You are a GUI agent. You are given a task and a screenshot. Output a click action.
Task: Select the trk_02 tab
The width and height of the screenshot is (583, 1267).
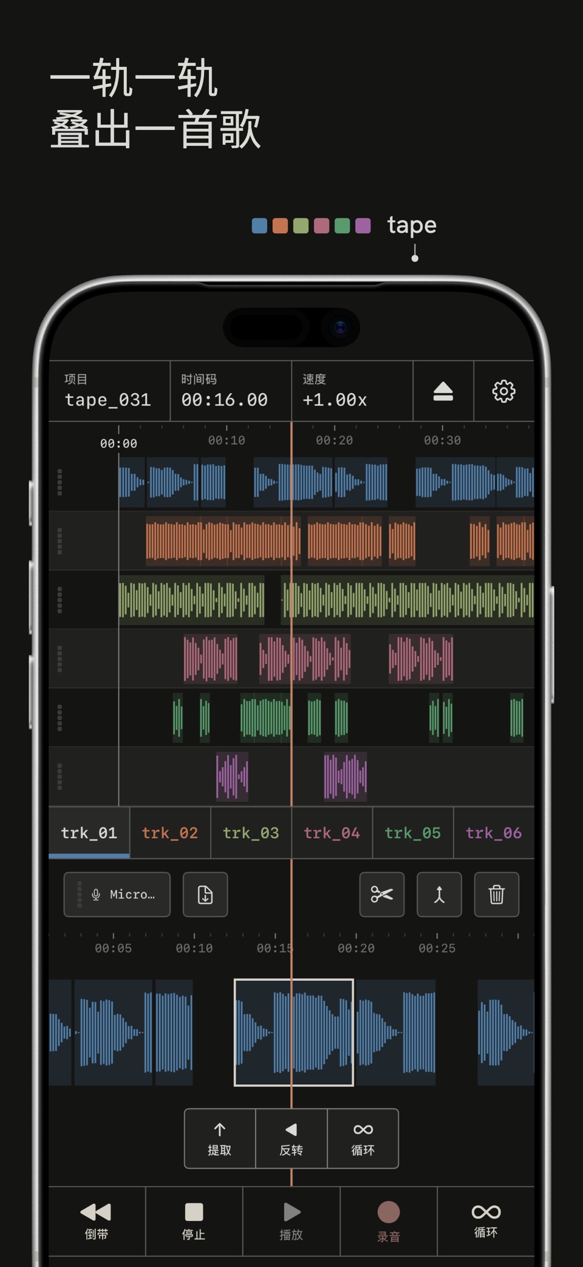(x=170, y=833)
